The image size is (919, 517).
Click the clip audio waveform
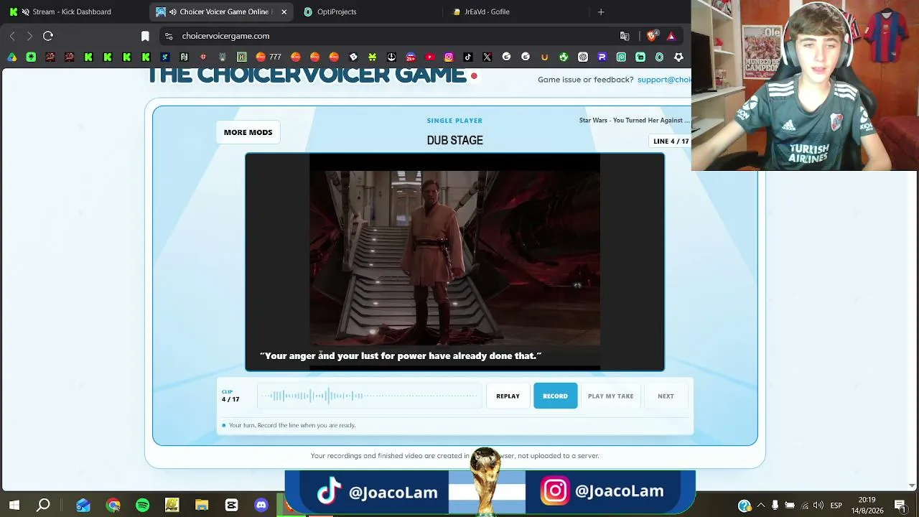pyautogui.click(x=370, y=396)
